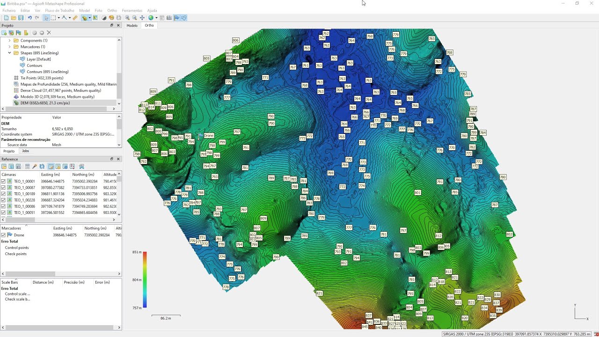Click the 'Control points' row in the markers list

(x=17, y=248)
